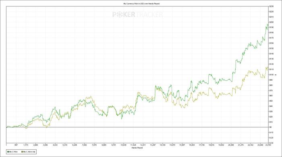Click the 7,092 x-axis tick label
This screenshot has height=157, width=282.
click(x=84, y=145)
